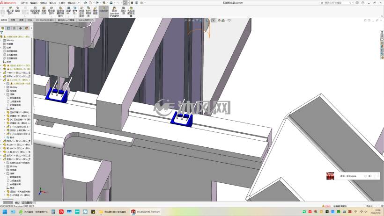Open the PropertyManager tab icon
The height and width of the screenshot is (216, 384).
point(8,28)
